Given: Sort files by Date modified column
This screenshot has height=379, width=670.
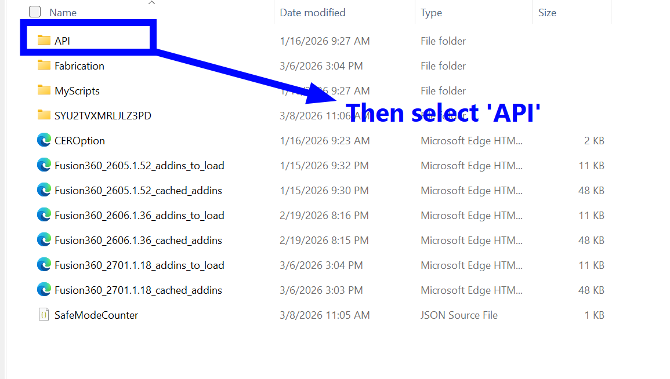Looking at the screenshot, I should click(312, 12).
